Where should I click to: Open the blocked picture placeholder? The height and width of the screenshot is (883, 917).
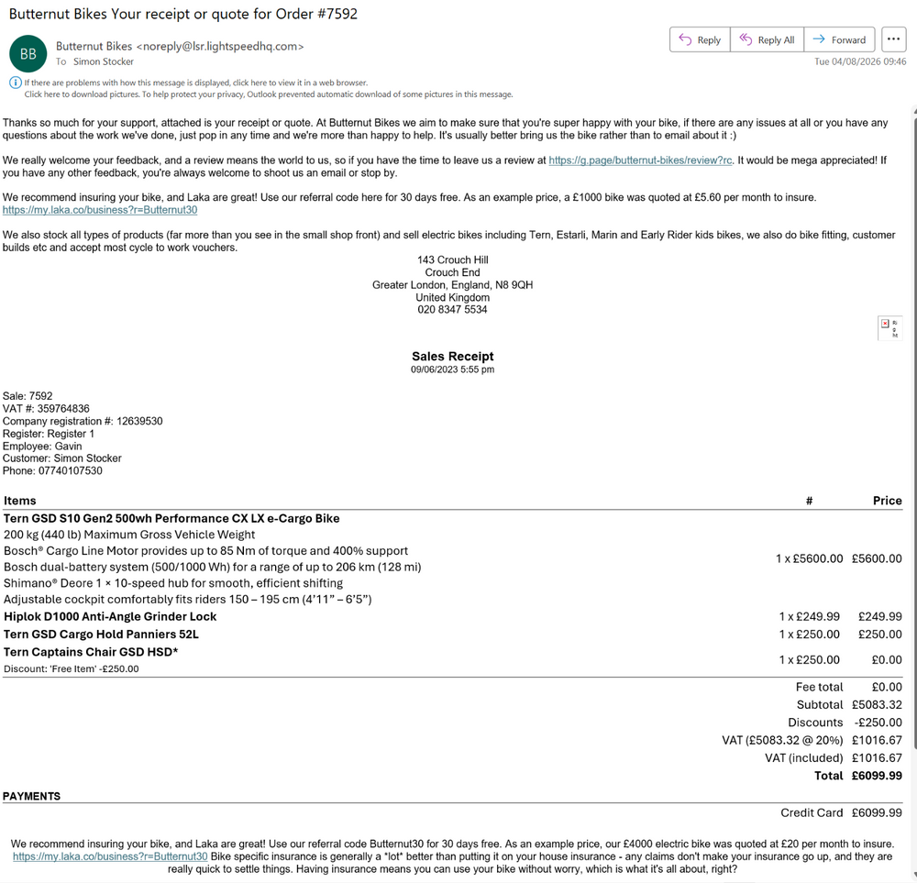coord(890,328)
